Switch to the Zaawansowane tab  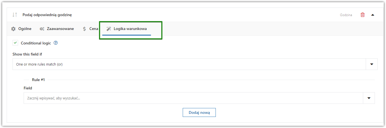[x=60, y=29]
